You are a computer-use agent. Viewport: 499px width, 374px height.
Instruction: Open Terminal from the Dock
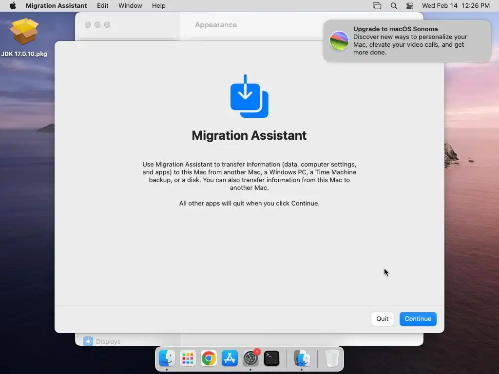271,358
